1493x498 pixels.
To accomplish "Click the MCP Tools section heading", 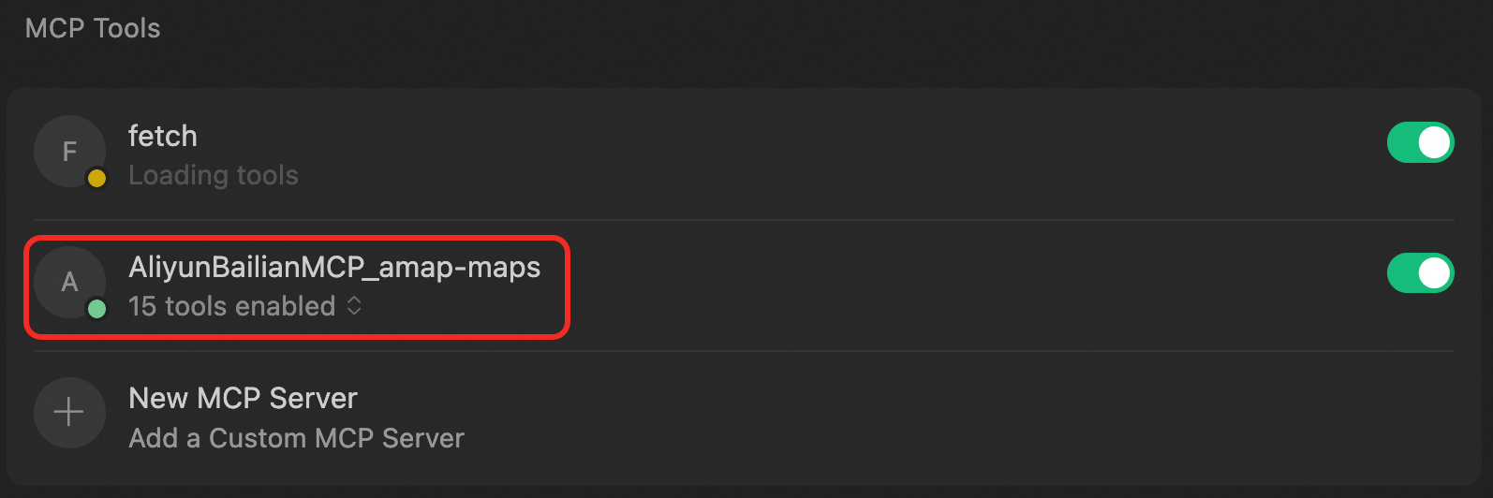I will [93, 28].
